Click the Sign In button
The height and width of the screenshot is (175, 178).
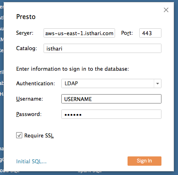pos(144,161)
